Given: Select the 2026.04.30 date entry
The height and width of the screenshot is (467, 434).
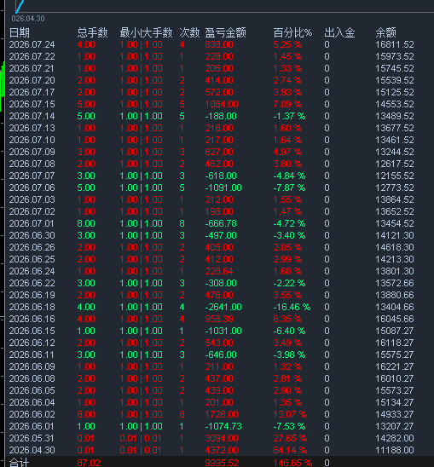Looking at the screenshot, I should [x=32, y=450].
